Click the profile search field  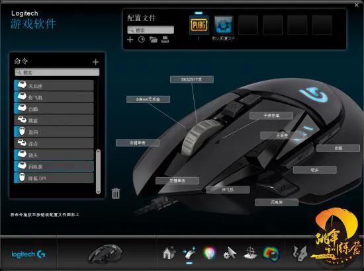click(x=151, y=30)
